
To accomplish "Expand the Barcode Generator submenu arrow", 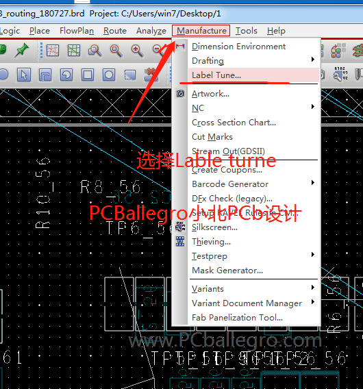I will 313,183.
